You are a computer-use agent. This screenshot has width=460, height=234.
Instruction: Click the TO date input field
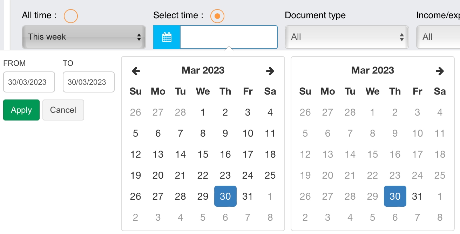(89, 82)
